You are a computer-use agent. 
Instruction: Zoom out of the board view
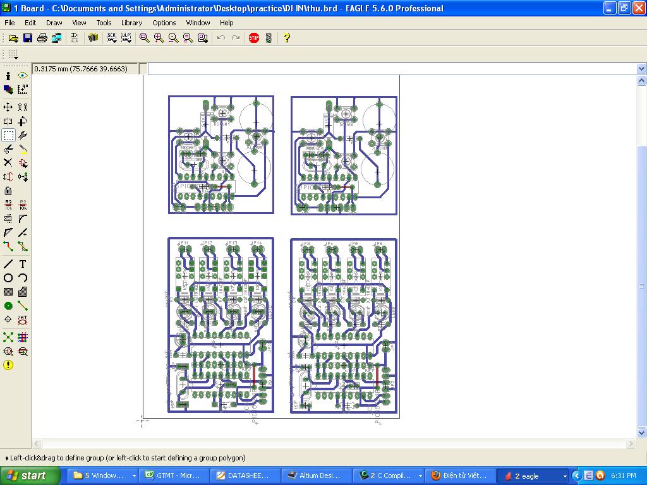173,39
